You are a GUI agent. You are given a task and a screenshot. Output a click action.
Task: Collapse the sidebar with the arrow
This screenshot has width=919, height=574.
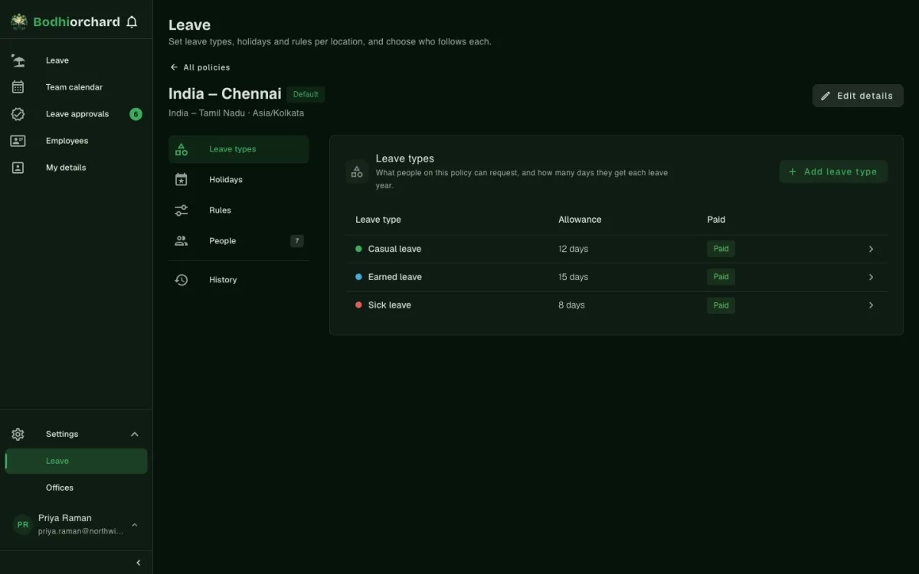tap(139, 563)
